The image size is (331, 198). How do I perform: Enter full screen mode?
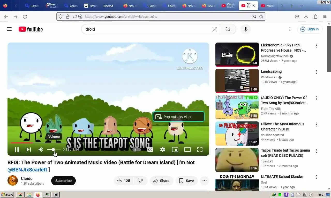[x=200, y=150]
